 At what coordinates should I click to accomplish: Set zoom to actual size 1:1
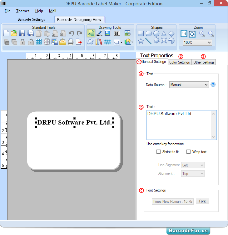point(184,34)
